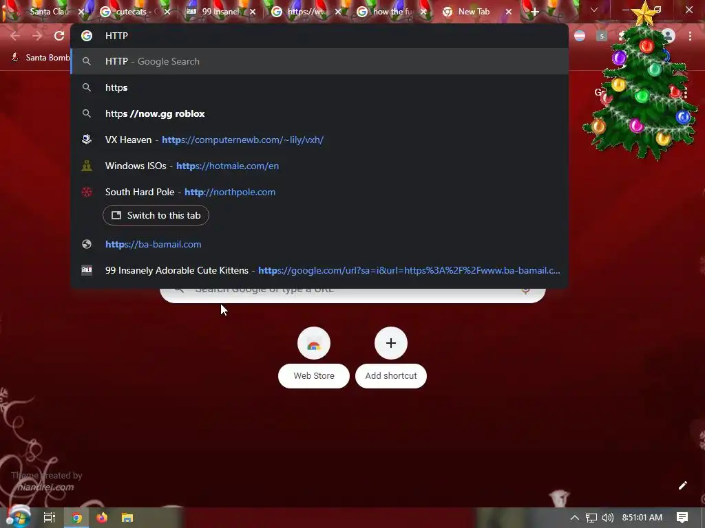Viewport: 705px width, 528px height.
Task: Open Task View on the taskbar
Action: (x=49, y=518)
